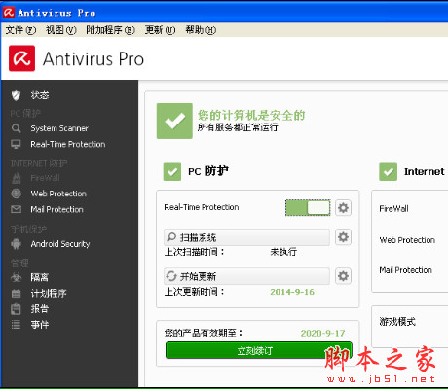Open 扫描系统 gear settings
The height and width of the screenshot is (390, 448).
(343, 237)
